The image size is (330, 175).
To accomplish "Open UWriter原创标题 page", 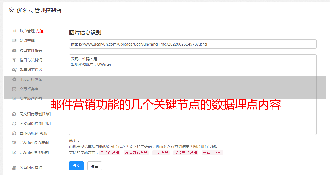I will (34, 152).
